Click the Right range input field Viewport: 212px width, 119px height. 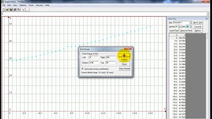[x=111, y=57]
